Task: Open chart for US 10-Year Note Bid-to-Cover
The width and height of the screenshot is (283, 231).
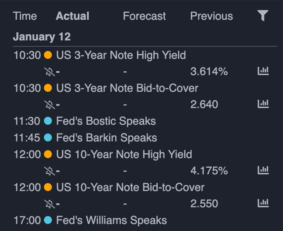Action: [x=263, y=203]
